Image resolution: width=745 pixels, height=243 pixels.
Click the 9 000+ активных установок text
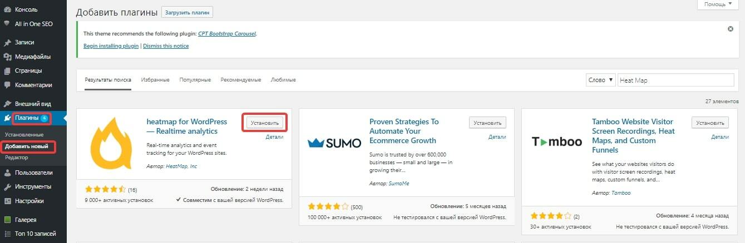coord(119,200)
